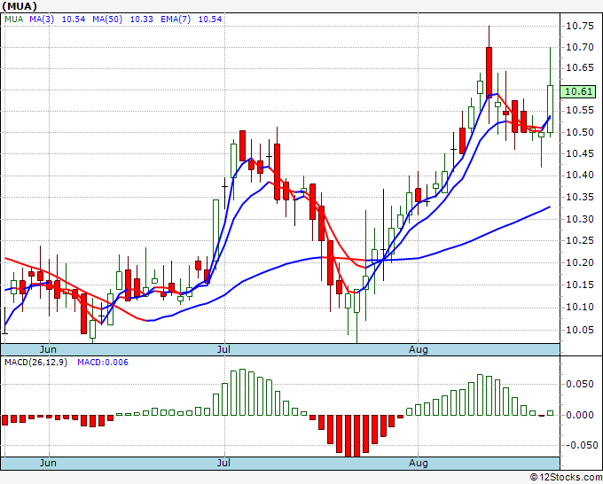
Task: Click Jun on the price chart date axis
Action: point(48,349)
